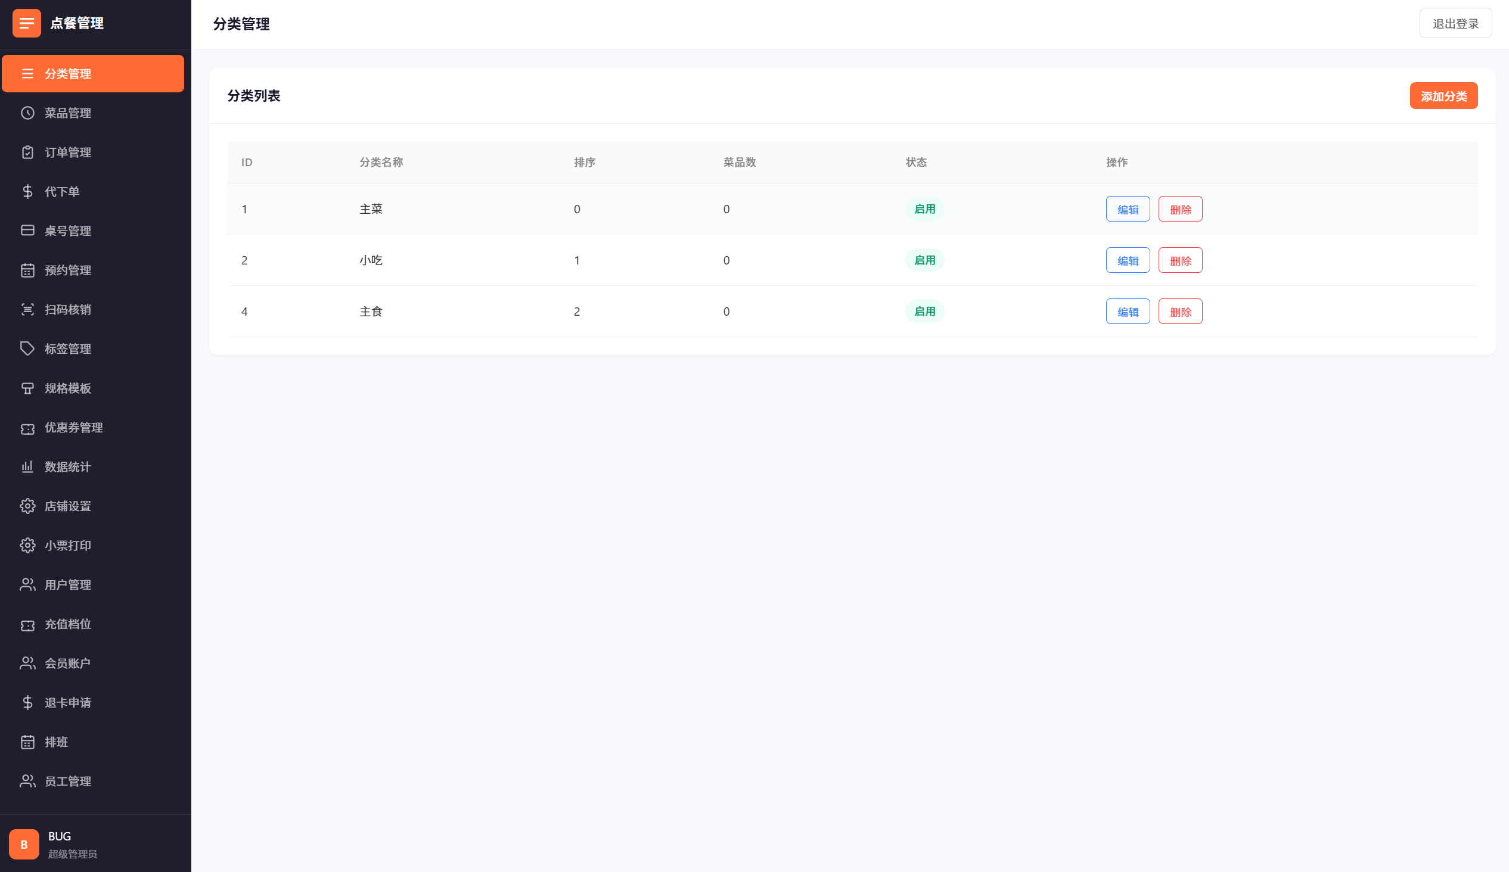Click the dollar icon beside 代下单
Screen dimensions: 1509x872
click(x=27, y=192)
